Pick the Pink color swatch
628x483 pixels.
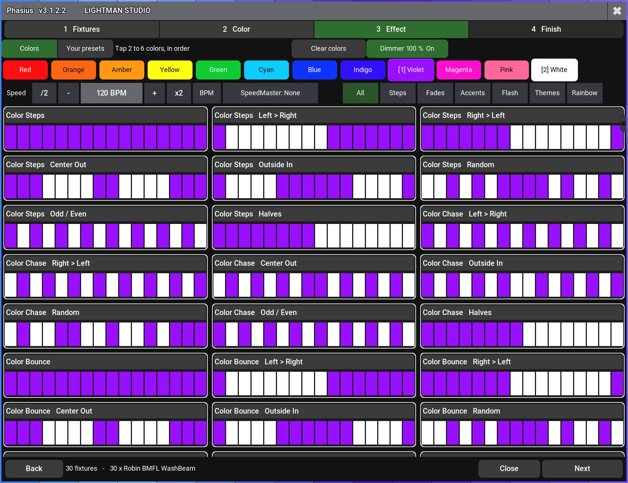click(507, 70)
